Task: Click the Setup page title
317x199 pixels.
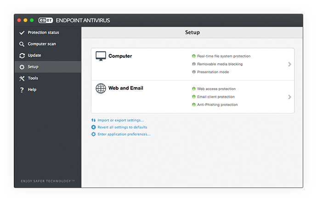Action: [192, 33]
